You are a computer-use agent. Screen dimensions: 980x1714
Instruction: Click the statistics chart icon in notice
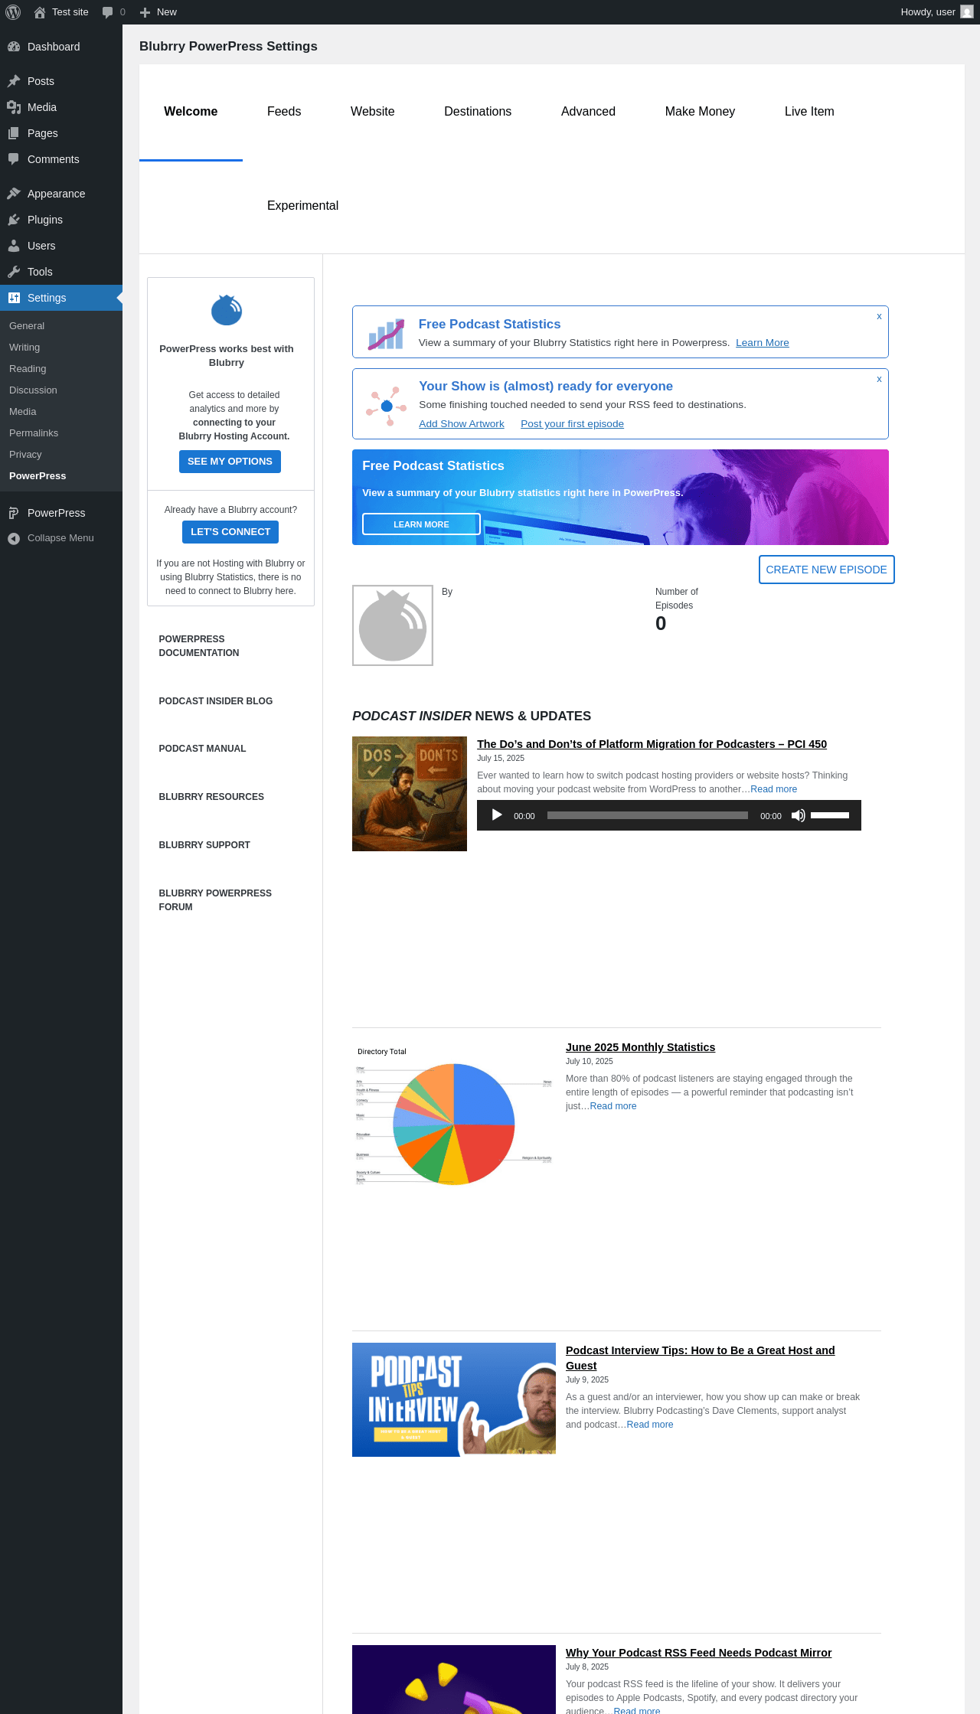coord(386,334)
